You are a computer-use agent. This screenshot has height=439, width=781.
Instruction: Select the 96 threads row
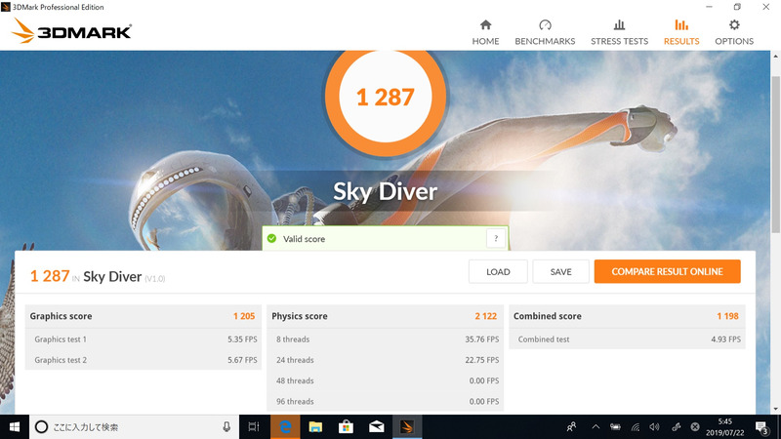click(x=385, y=401)
